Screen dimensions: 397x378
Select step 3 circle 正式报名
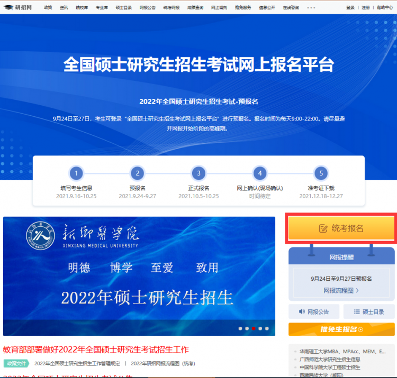point(198,173)
